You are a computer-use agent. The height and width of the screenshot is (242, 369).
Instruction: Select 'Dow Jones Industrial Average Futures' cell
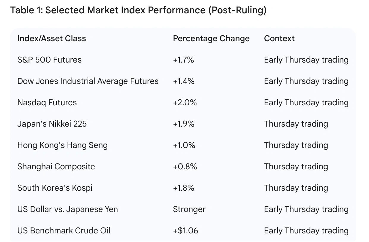point(88,81)
